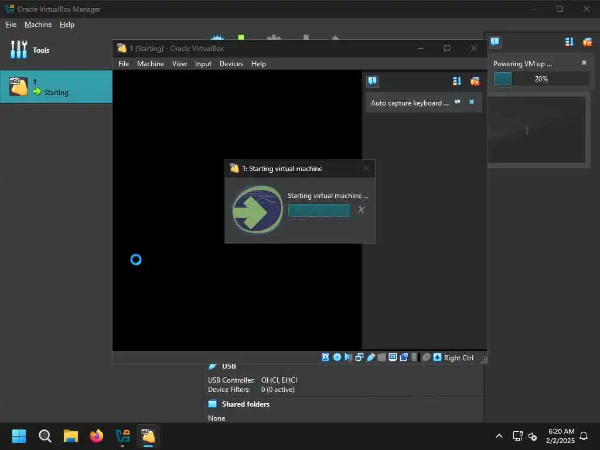Cancel starting virtual machine progress
The image size is (600, 450).
tap(361, 210)
